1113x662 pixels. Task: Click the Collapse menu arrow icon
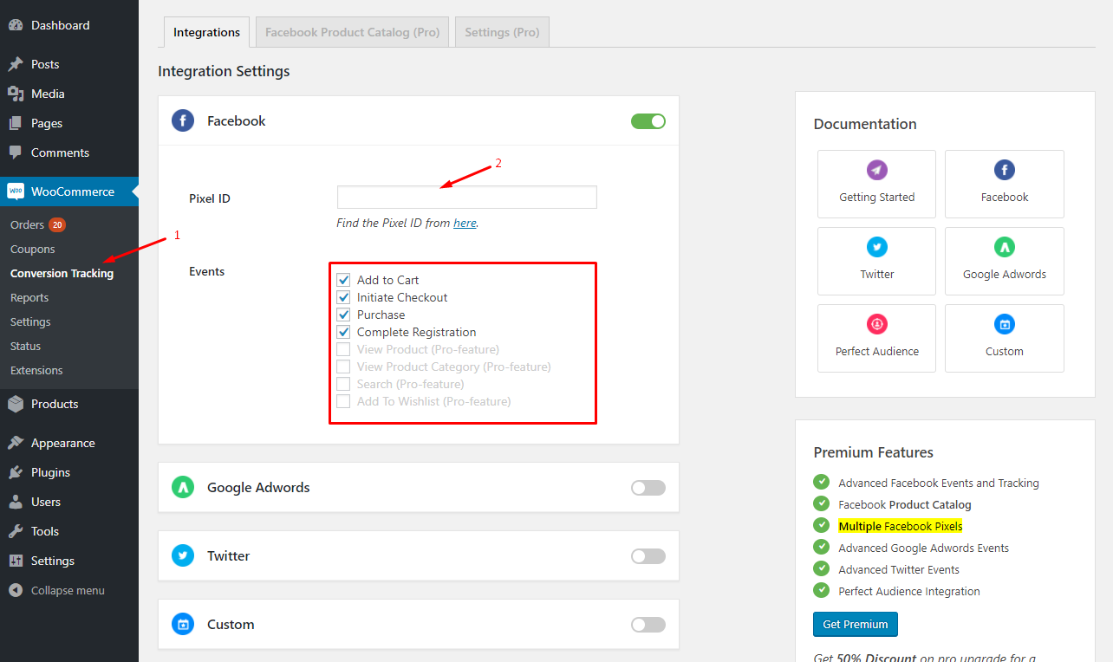[16, 590]
